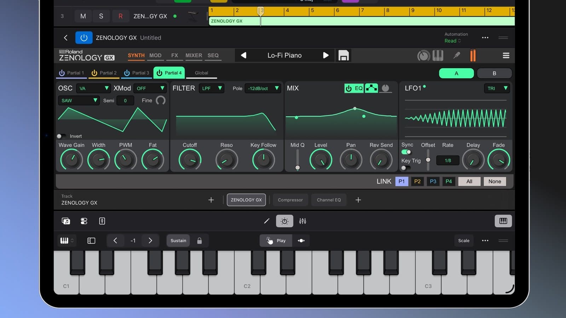Click the P2 link button

pos(417,181)
